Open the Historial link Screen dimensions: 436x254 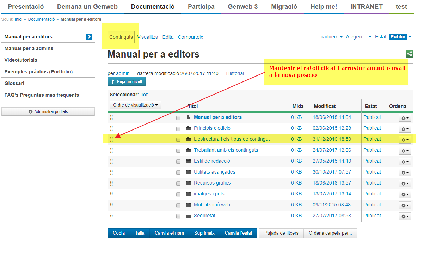[235, 73]
